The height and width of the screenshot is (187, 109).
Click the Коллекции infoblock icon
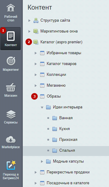pos(42,75)
